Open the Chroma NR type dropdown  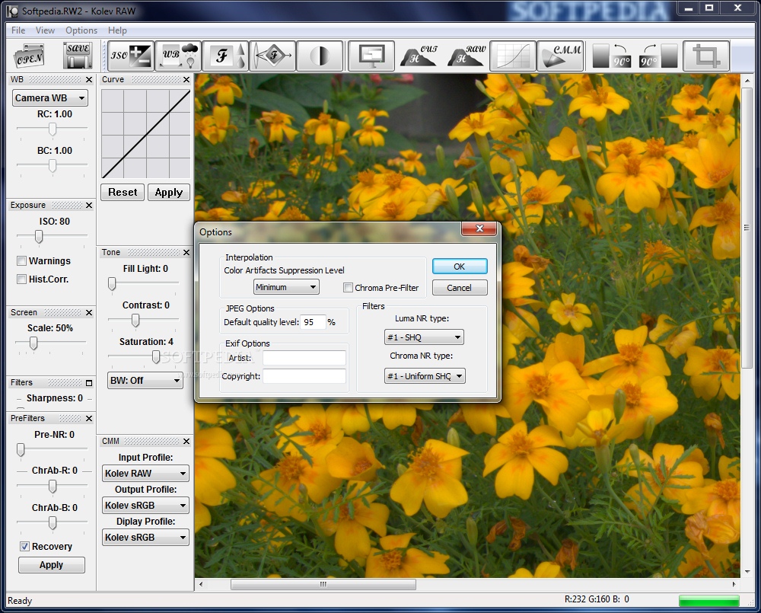[425, 376]
